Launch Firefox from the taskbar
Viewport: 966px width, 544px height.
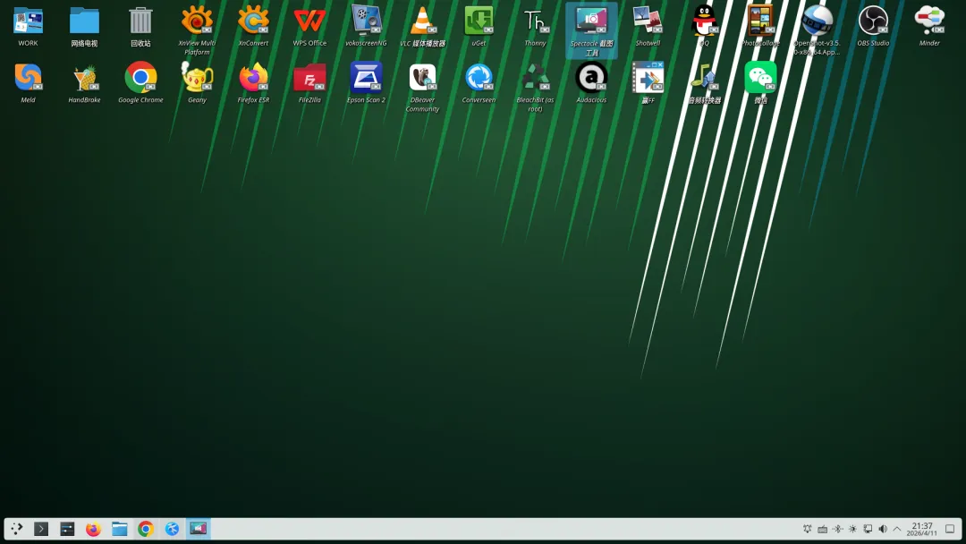coord(93,529)
